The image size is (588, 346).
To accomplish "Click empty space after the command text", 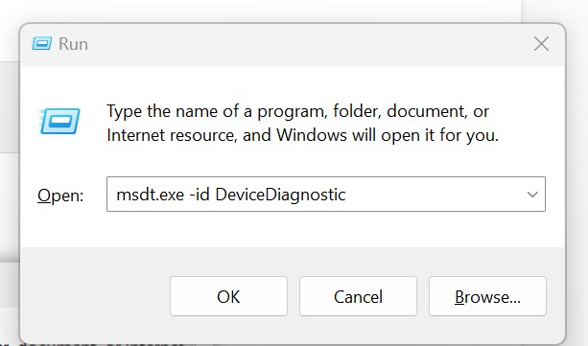I will pos(432,195).
